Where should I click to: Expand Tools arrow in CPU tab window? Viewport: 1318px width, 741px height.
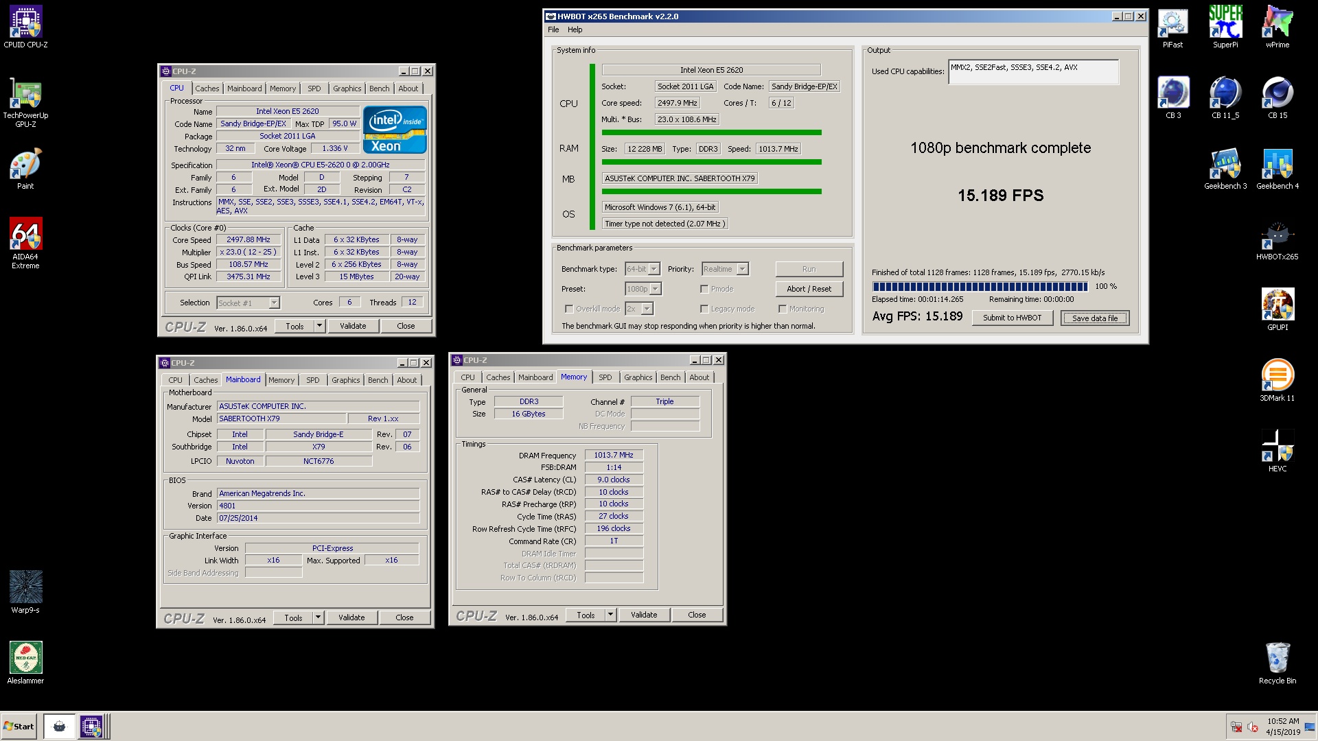tap(320, 326)
